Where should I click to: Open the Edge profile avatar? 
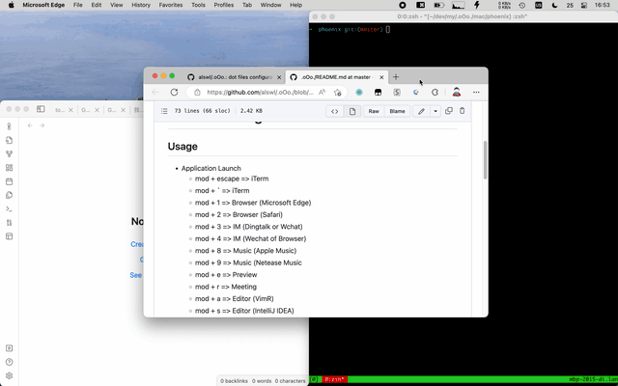click(x=457, y=93)
